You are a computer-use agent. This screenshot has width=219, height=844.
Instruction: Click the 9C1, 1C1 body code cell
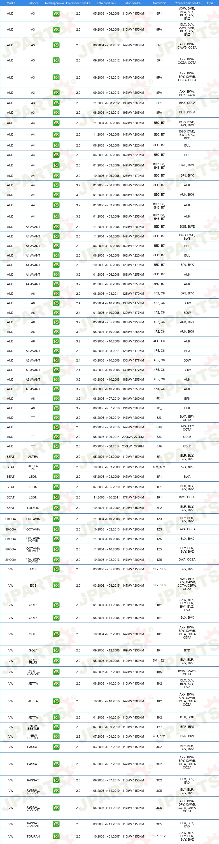(x=159, y=737)
